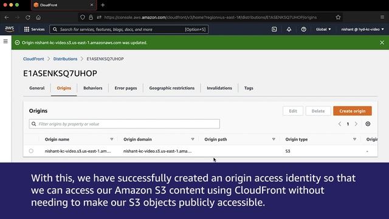The width and height of the screenshot is (389, 219).
Task: Select the nishant-kc-video origin radio button
Action: click(x=31, y=151)
